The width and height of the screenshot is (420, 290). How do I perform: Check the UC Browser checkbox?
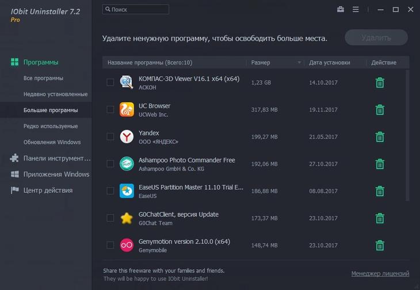pyautogui.click(x=110, y=109)
